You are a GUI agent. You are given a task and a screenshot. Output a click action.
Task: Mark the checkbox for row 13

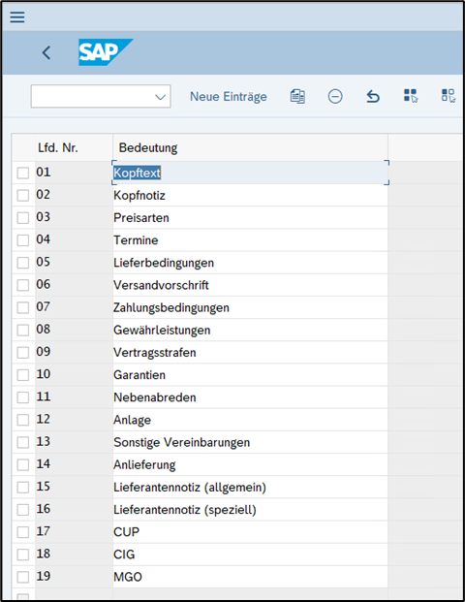click(23, 442)
